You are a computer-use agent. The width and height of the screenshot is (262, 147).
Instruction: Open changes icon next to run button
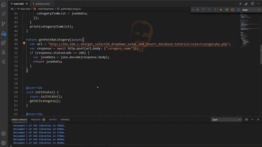pos(246,4)
